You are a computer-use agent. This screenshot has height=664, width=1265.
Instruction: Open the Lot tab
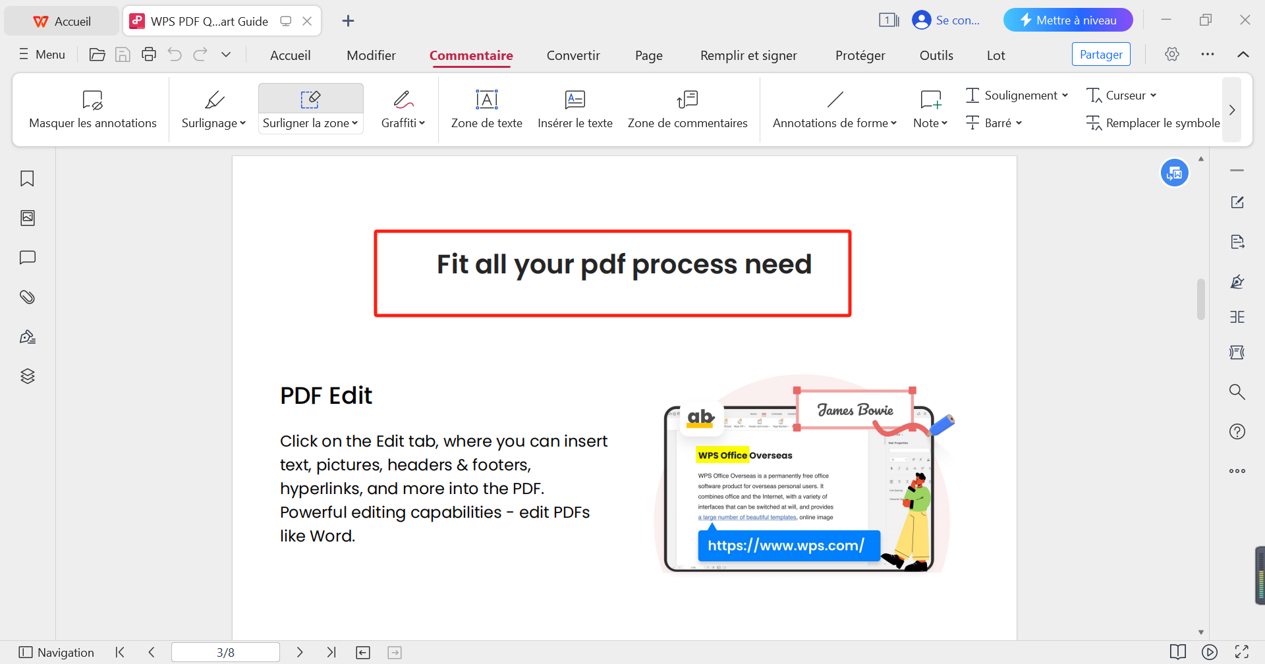tap(996, 55)
